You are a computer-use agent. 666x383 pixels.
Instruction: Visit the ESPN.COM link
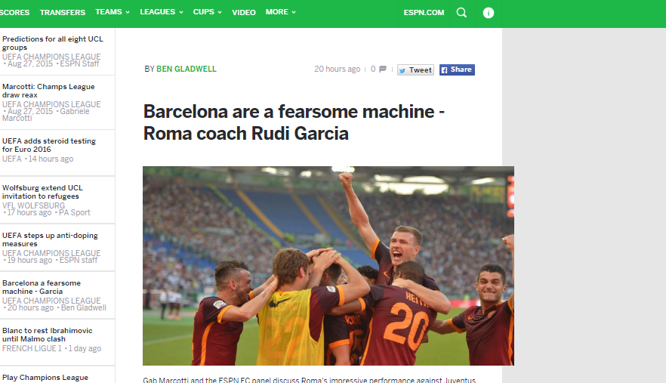click(424, 12)
